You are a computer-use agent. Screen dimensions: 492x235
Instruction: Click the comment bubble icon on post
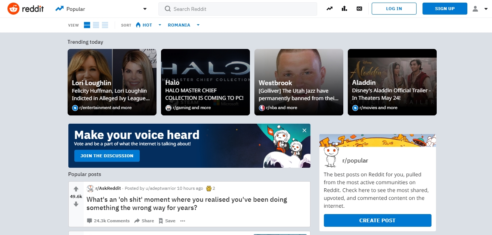(89, 221)
